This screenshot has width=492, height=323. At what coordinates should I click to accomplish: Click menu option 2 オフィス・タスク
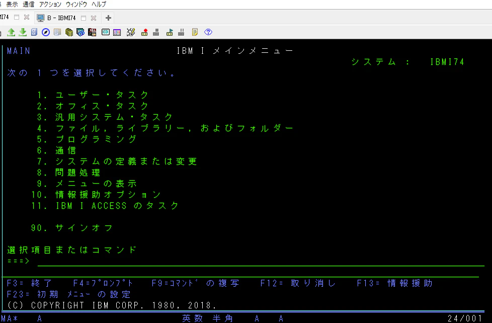point(93,106)
